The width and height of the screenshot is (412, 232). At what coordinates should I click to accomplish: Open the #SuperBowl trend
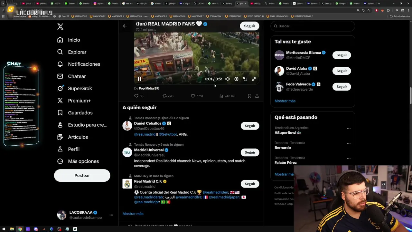click(x=288, y=133)
